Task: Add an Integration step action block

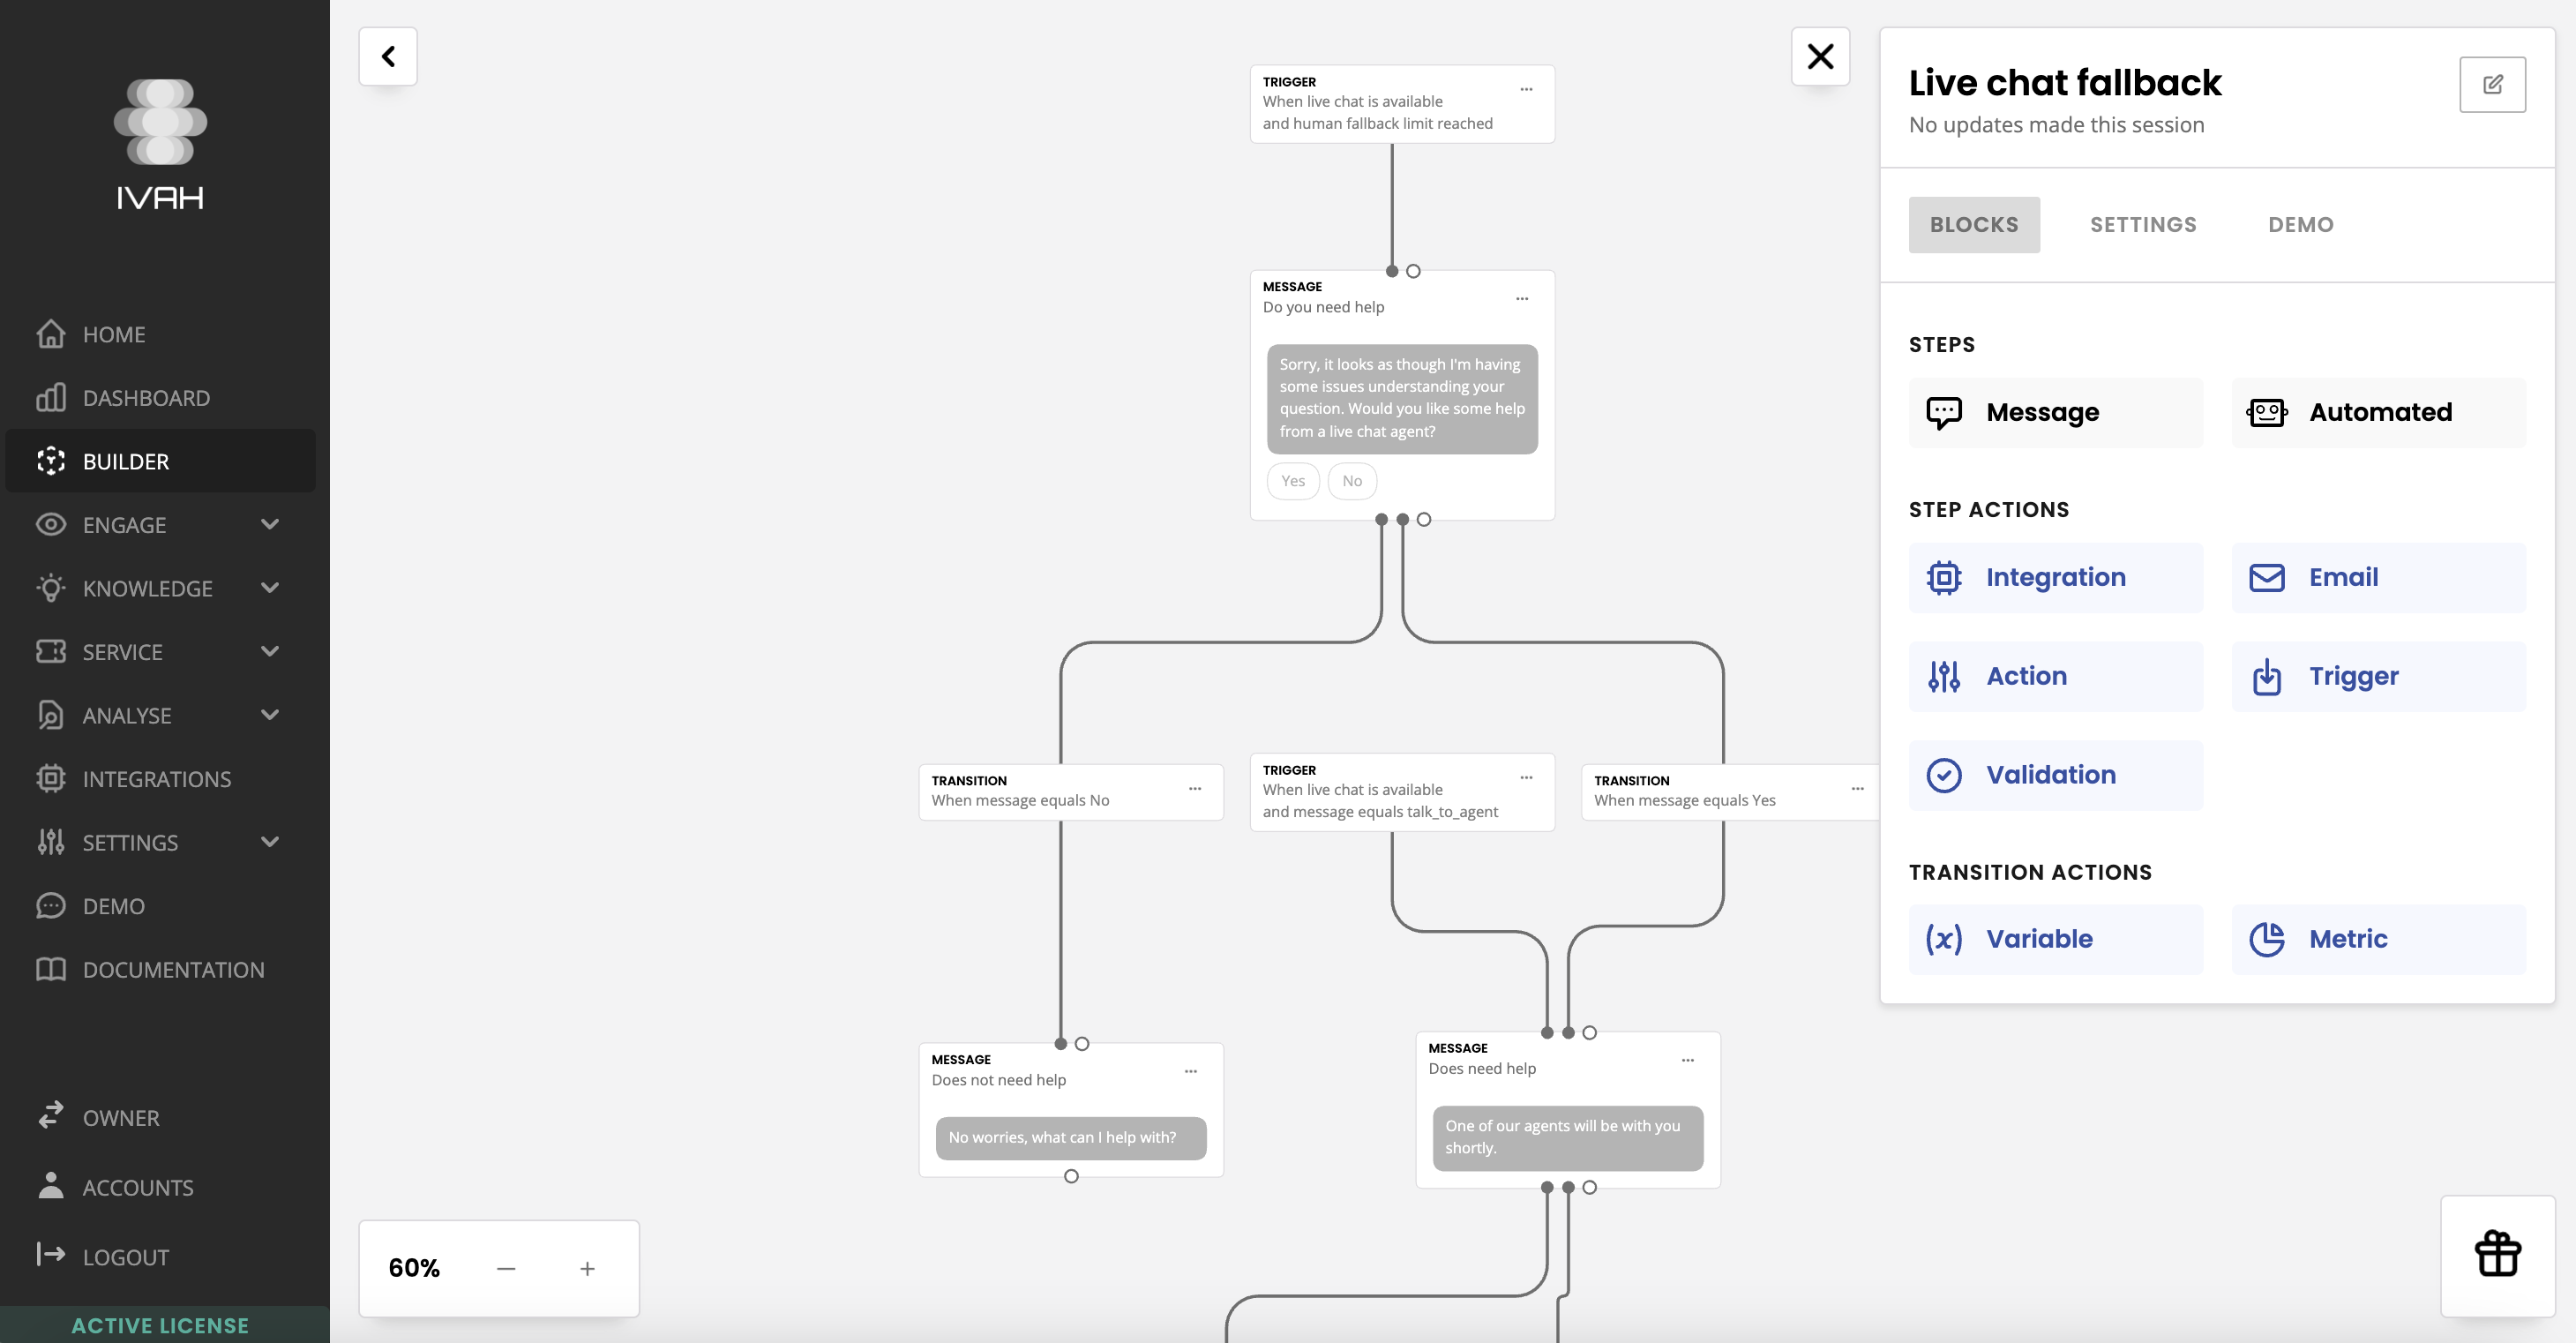Action: pos(2054,578)
